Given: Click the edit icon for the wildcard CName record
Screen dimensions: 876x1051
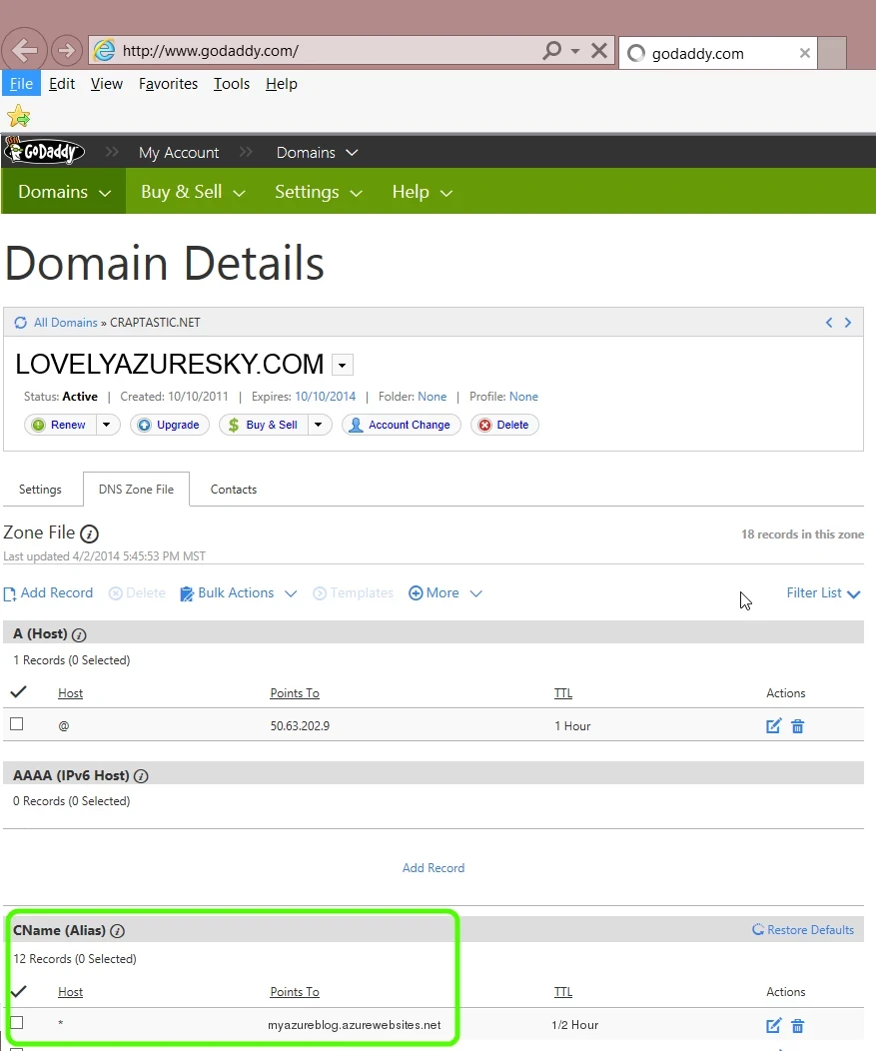Looking at the screenshot, I should click(773, 1025).
